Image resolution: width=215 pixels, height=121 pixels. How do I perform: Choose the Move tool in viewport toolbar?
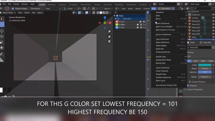pyautogui.click(x=2, y=31)
